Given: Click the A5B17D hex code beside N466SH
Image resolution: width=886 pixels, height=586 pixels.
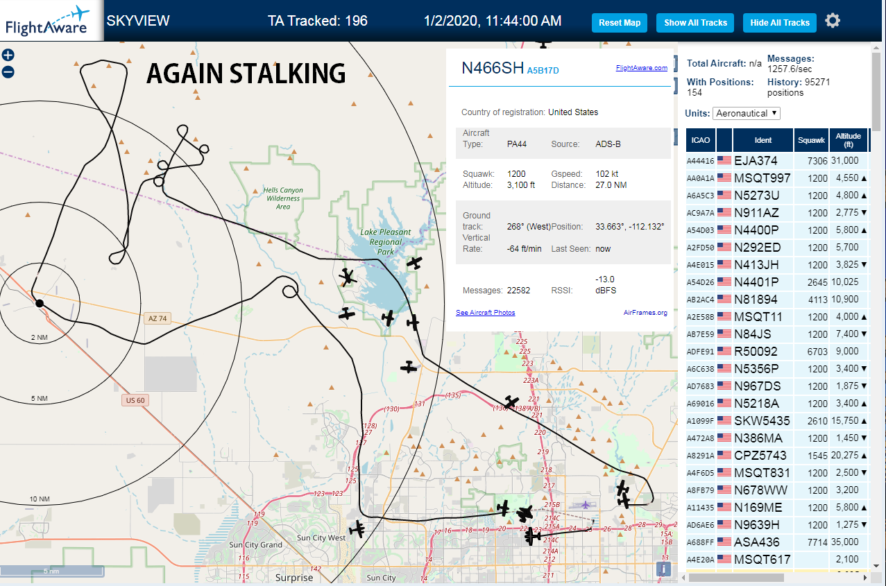Looking at the screenshot, I should tap(543, 70).
